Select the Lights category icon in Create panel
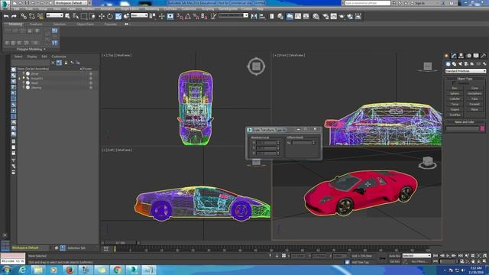The width and height of the screenshot is (489, 275). (x=460, y=64)
